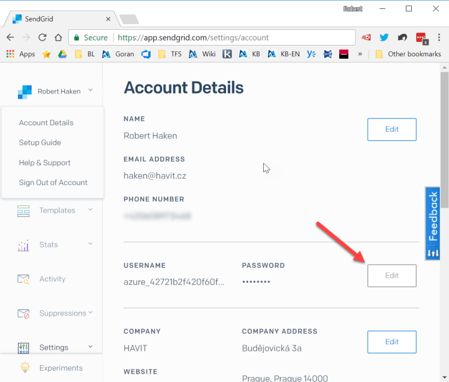This screenshot has height=382, width=449.
Task: Reload the page with refresh icon
Action: click(42, 37)
